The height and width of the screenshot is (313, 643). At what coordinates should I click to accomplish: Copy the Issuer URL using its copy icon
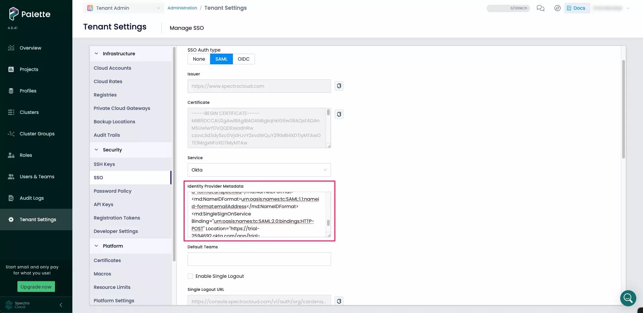click(339, 86)
